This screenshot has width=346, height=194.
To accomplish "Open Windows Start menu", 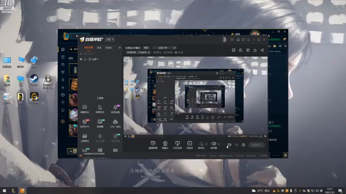I will 4,190.
